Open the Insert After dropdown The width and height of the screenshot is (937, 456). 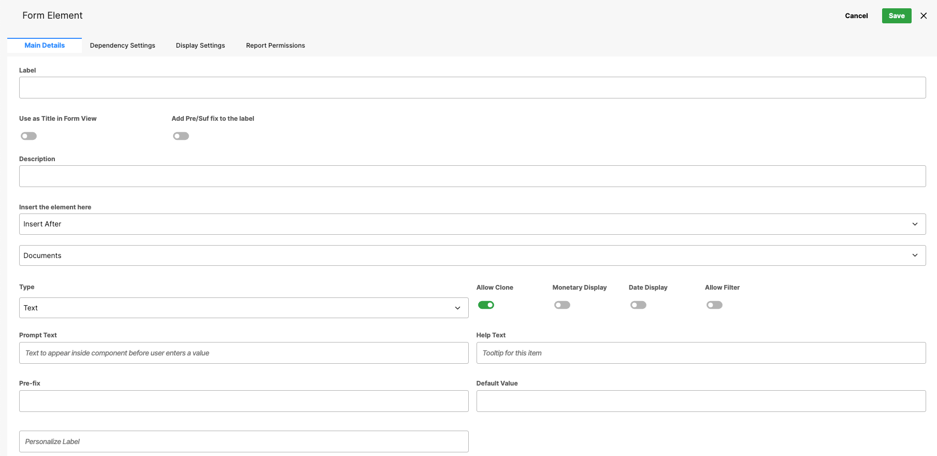[472, 224]
